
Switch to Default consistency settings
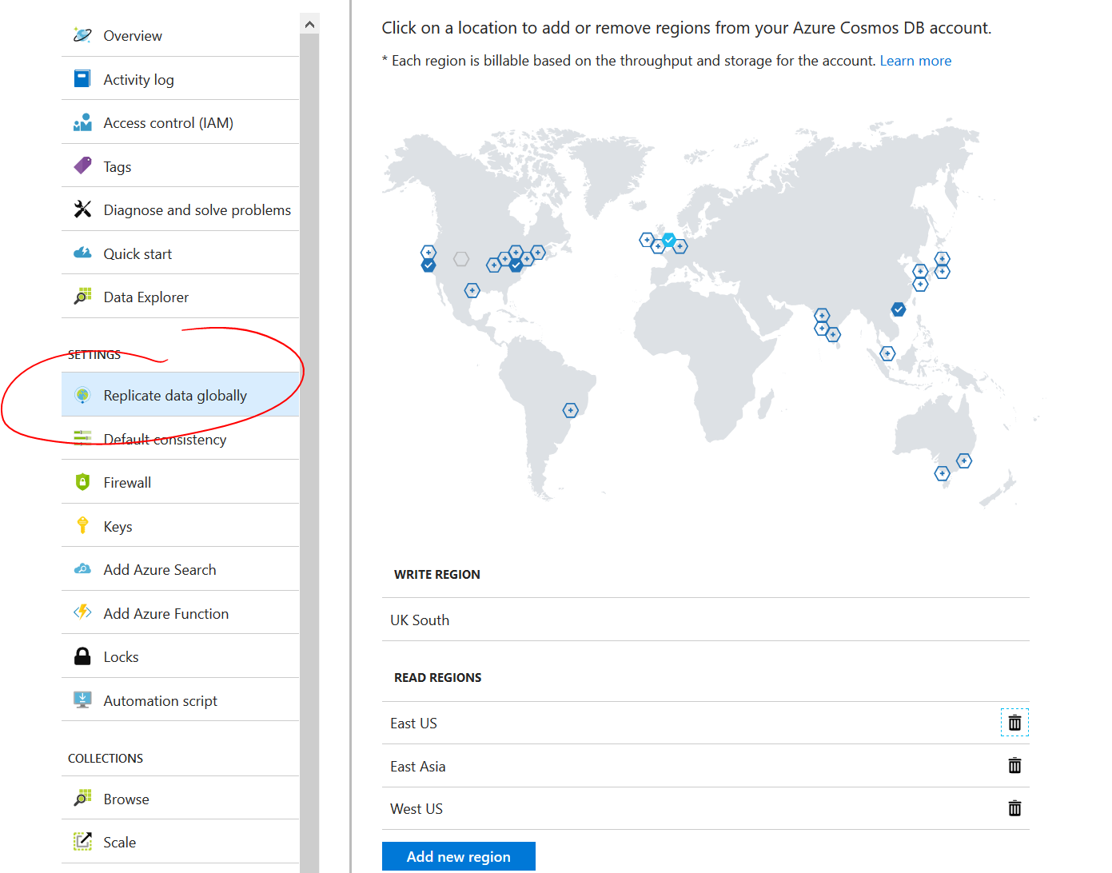pyautogui.click(x=165, y=439)
